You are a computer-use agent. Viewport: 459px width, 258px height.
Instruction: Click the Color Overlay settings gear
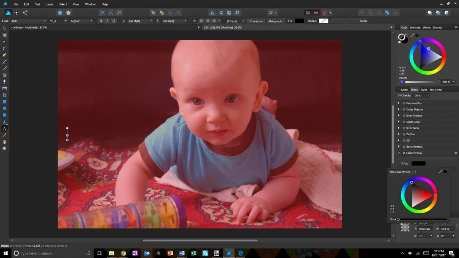pos(455,153)
